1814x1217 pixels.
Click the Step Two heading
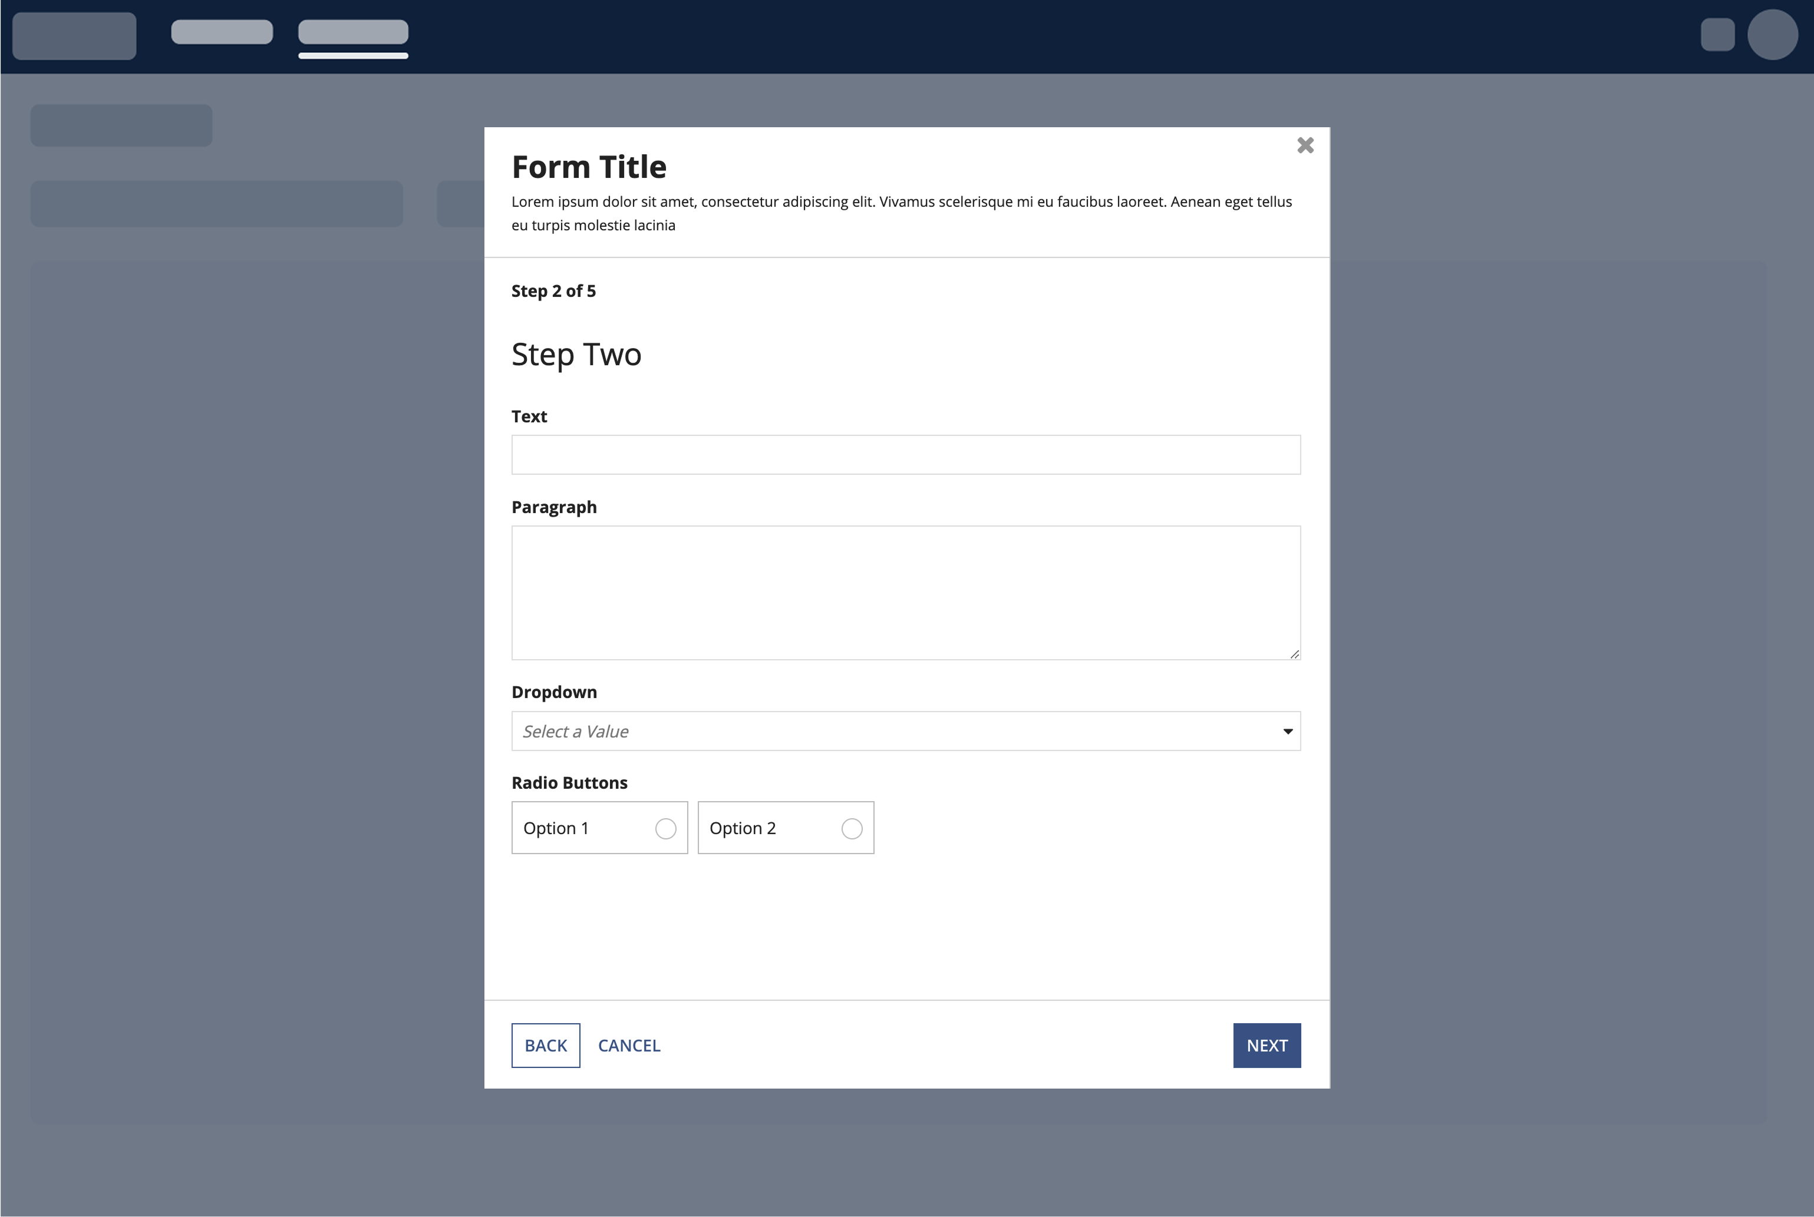pyautogui.click(x=576, y=355)
